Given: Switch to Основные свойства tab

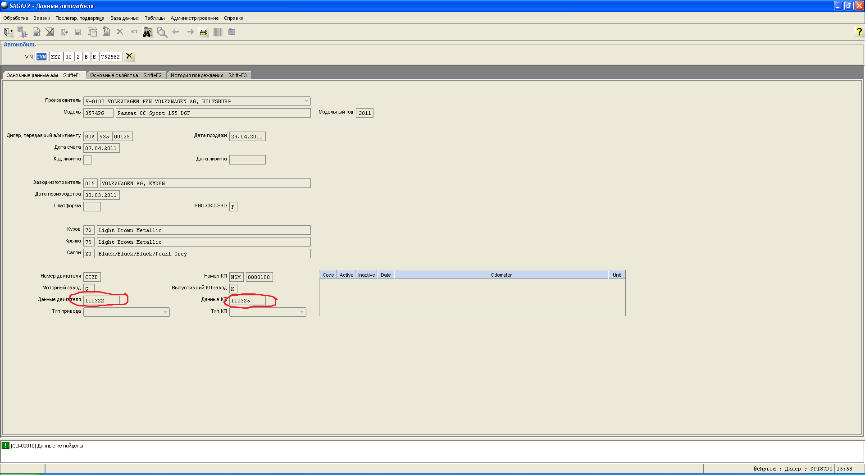Looking at the screenshot, I should click(126, 75).
